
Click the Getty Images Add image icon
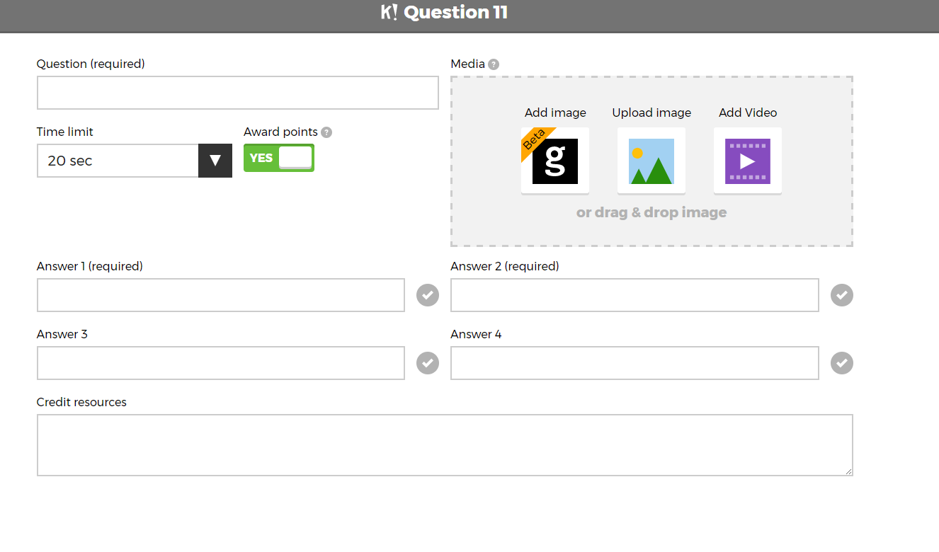555,161
